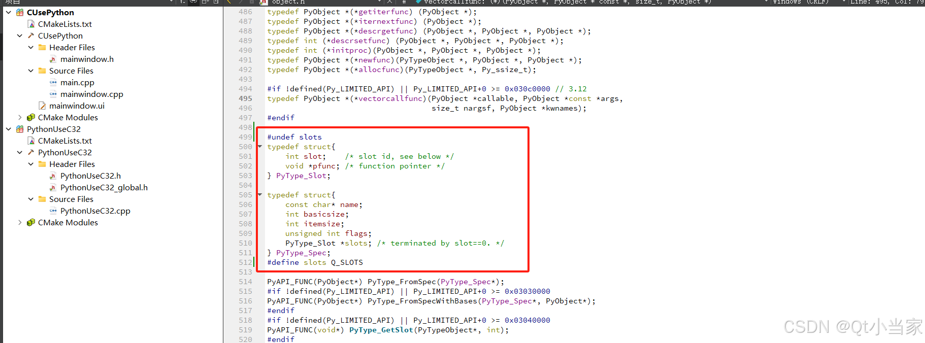The width and height of the screenshot is (925, 343).
Task: Click the 'terminated by slot==0' comment
Action: click(440, 243)
